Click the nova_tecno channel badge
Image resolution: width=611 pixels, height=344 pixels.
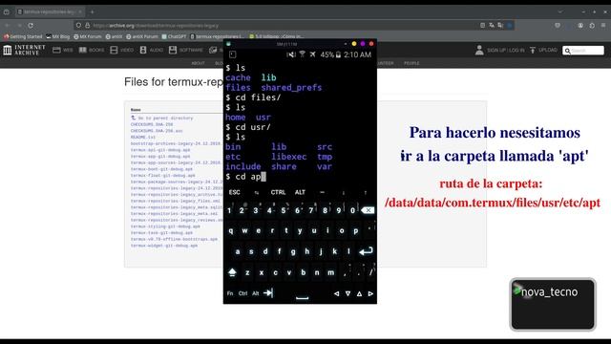pyautogui.click(x=553, y=305)
